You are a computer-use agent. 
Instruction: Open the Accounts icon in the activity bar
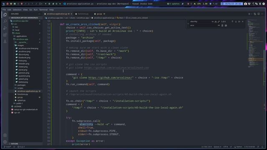pyautogui.click(x=5, y=135)
